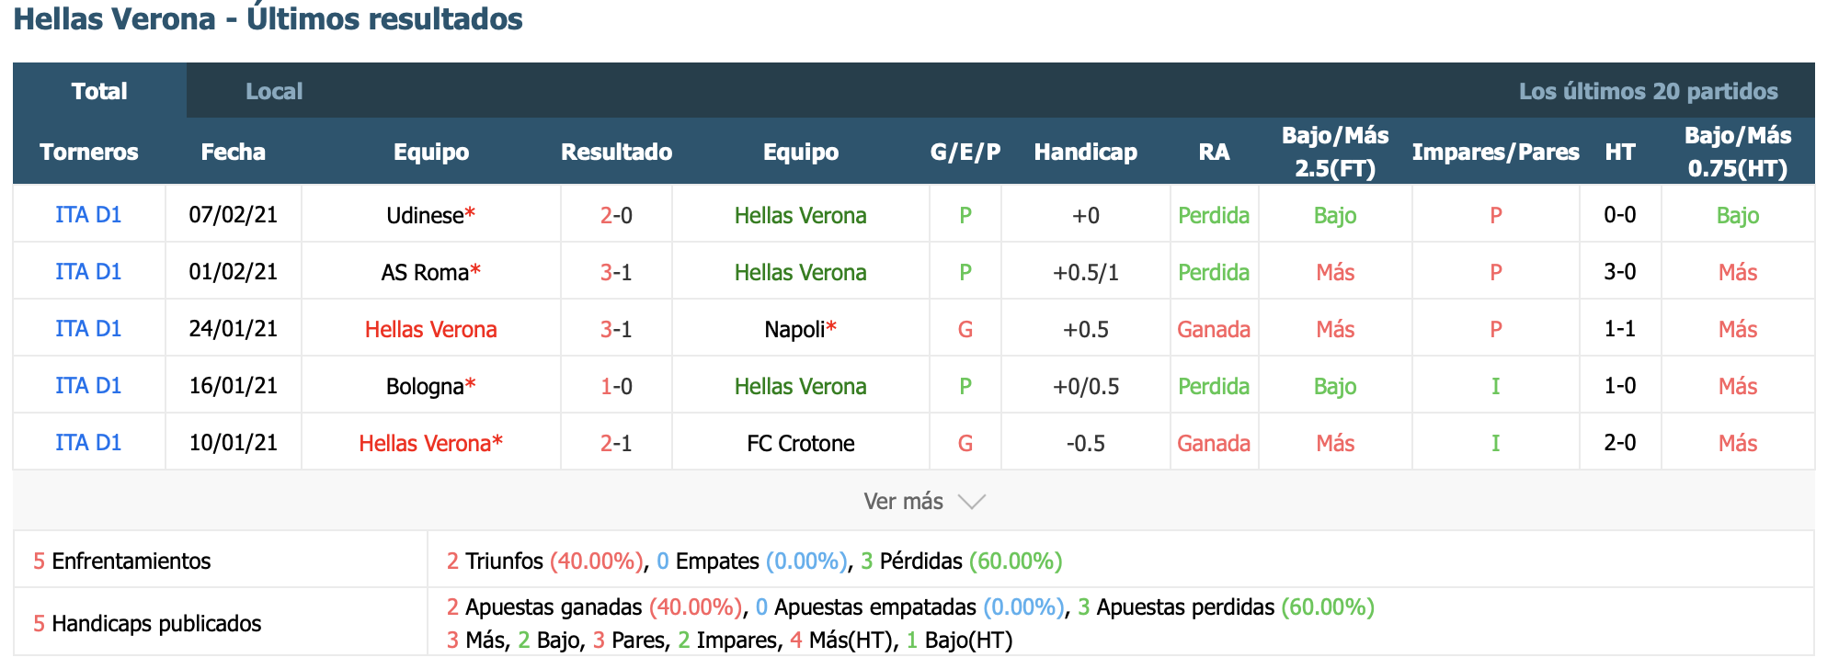Click FC Crotone team name
1839x669 pixels.
point(800,443)
